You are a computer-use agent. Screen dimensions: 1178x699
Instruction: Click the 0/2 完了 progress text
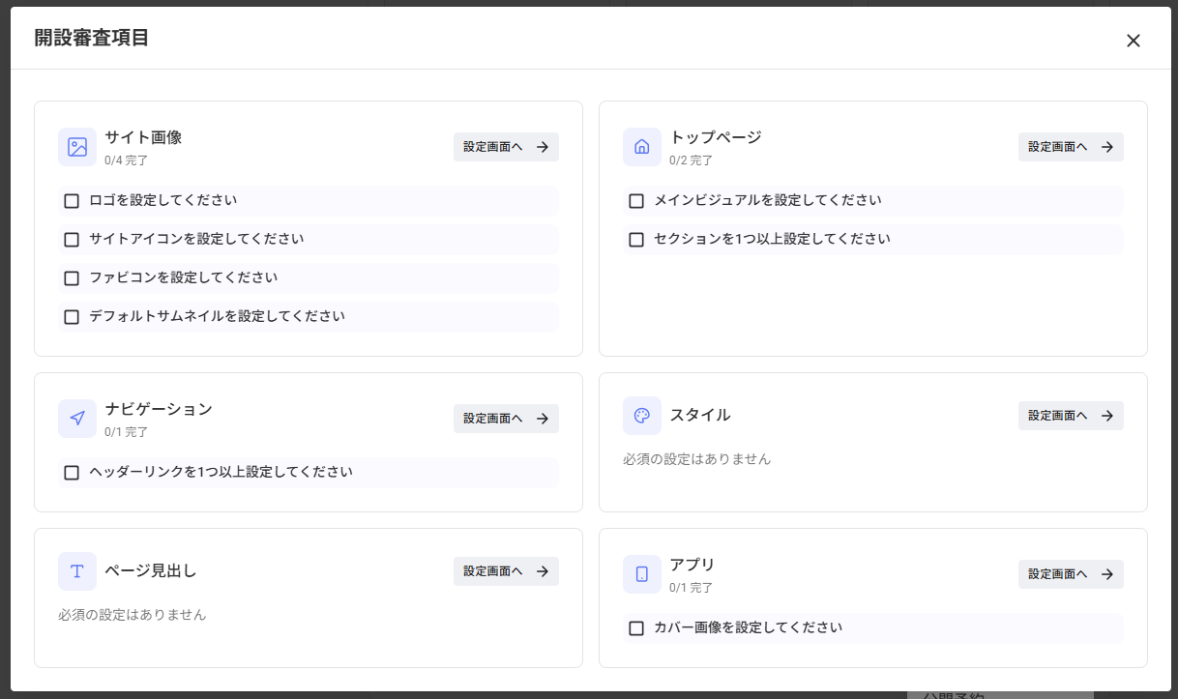692,160
